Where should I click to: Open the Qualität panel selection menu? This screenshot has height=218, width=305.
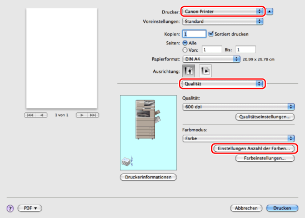coord(222,83)
